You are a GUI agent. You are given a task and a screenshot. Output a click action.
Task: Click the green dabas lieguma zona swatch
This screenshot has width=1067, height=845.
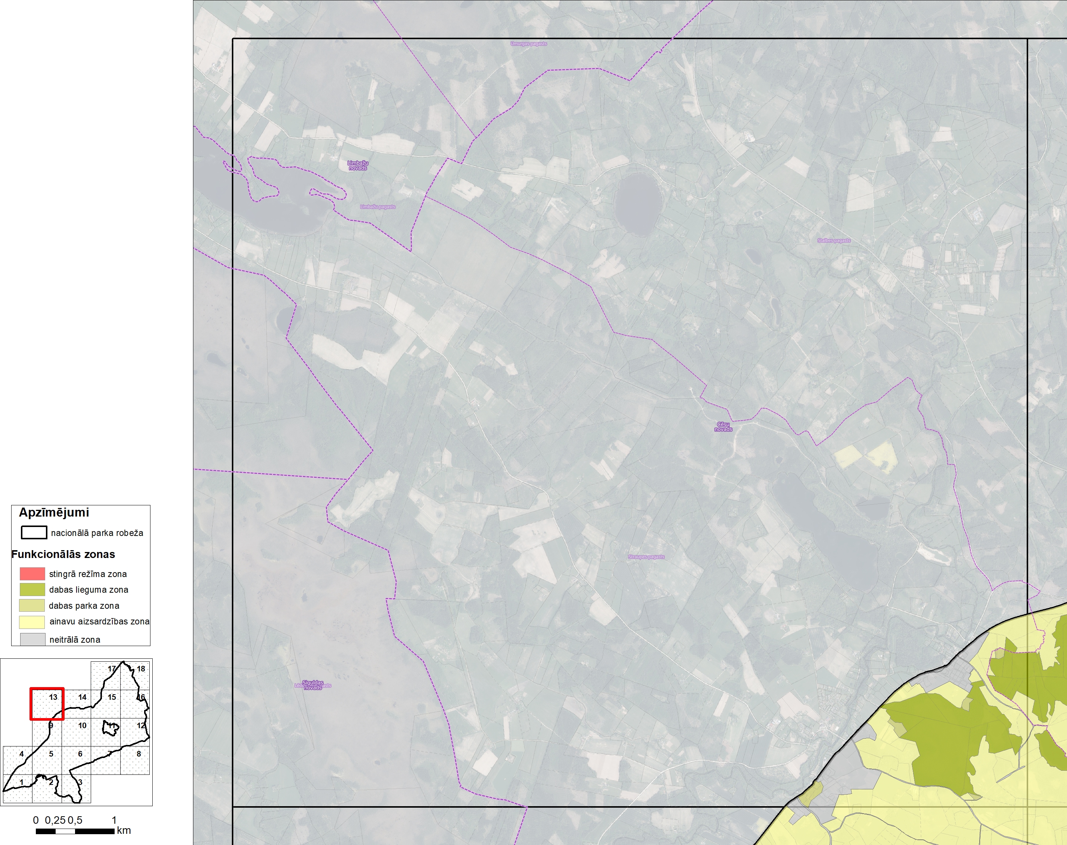point(32,589)
